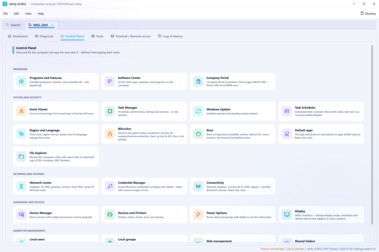The height and width of the screenshot is (252, 379).
Task: Click the Device Manager icon
Action: (21, 214)
